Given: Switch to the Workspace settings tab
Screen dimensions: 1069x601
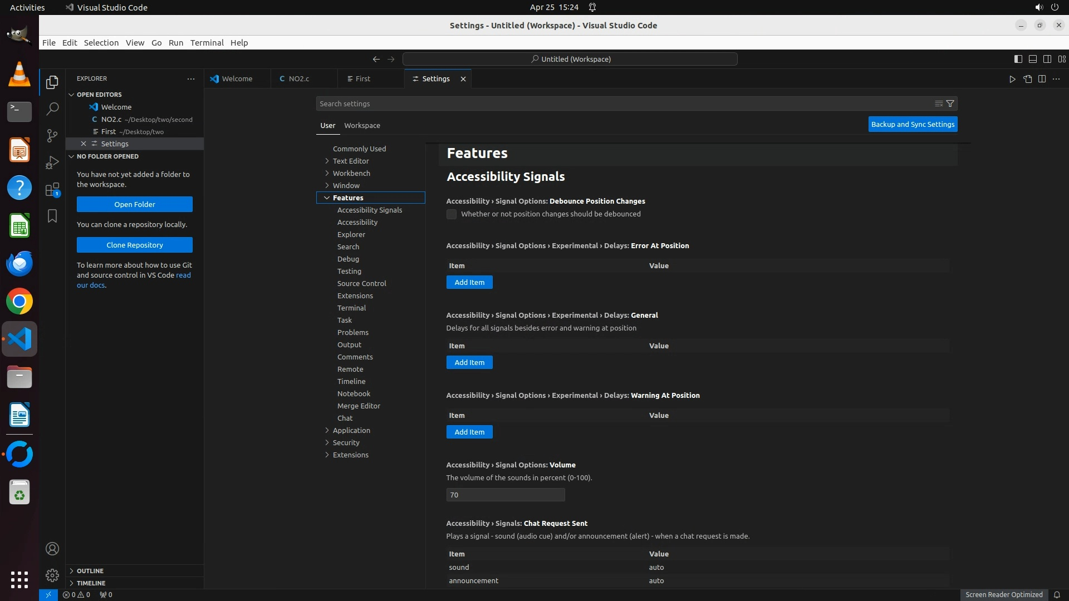Looking at the screenshot, I should [362, 125].
